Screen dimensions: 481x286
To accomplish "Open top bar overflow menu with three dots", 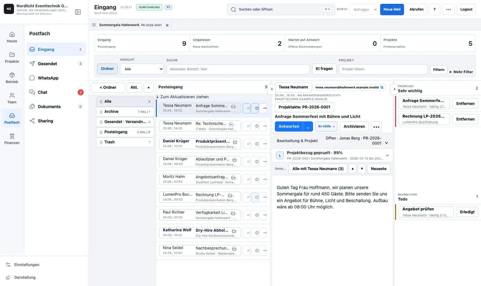I will point(449,10).
